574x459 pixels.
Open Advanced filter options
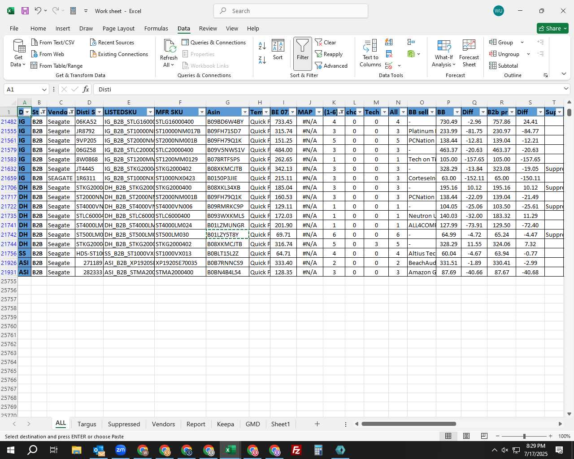click(331, 65)
